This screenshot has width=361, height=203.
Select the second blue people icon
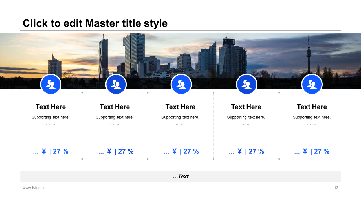point(116,84)
